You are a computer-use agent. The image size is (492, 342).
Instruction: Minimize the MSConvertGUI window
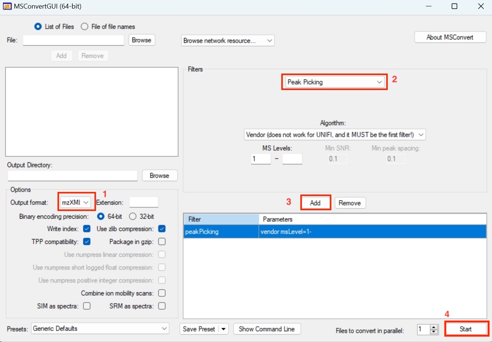(428, 6)
